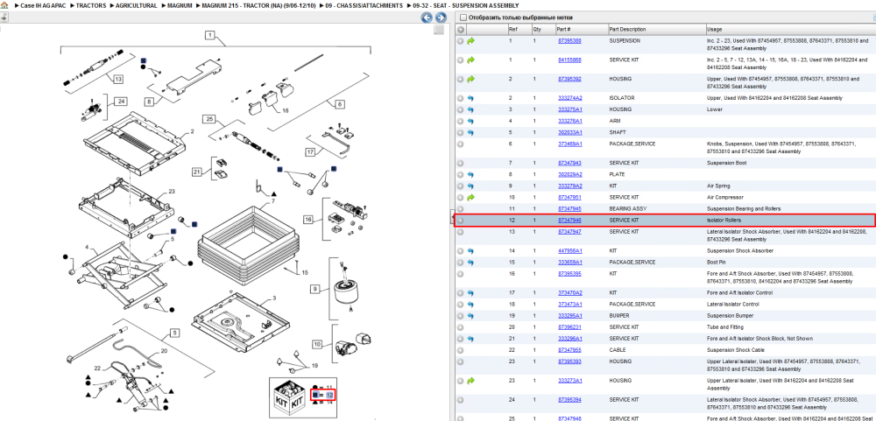Click callout 21 in the diagram
Image resolution: width=876 pixels, height=421 pixels.
[x=196, y=172]
